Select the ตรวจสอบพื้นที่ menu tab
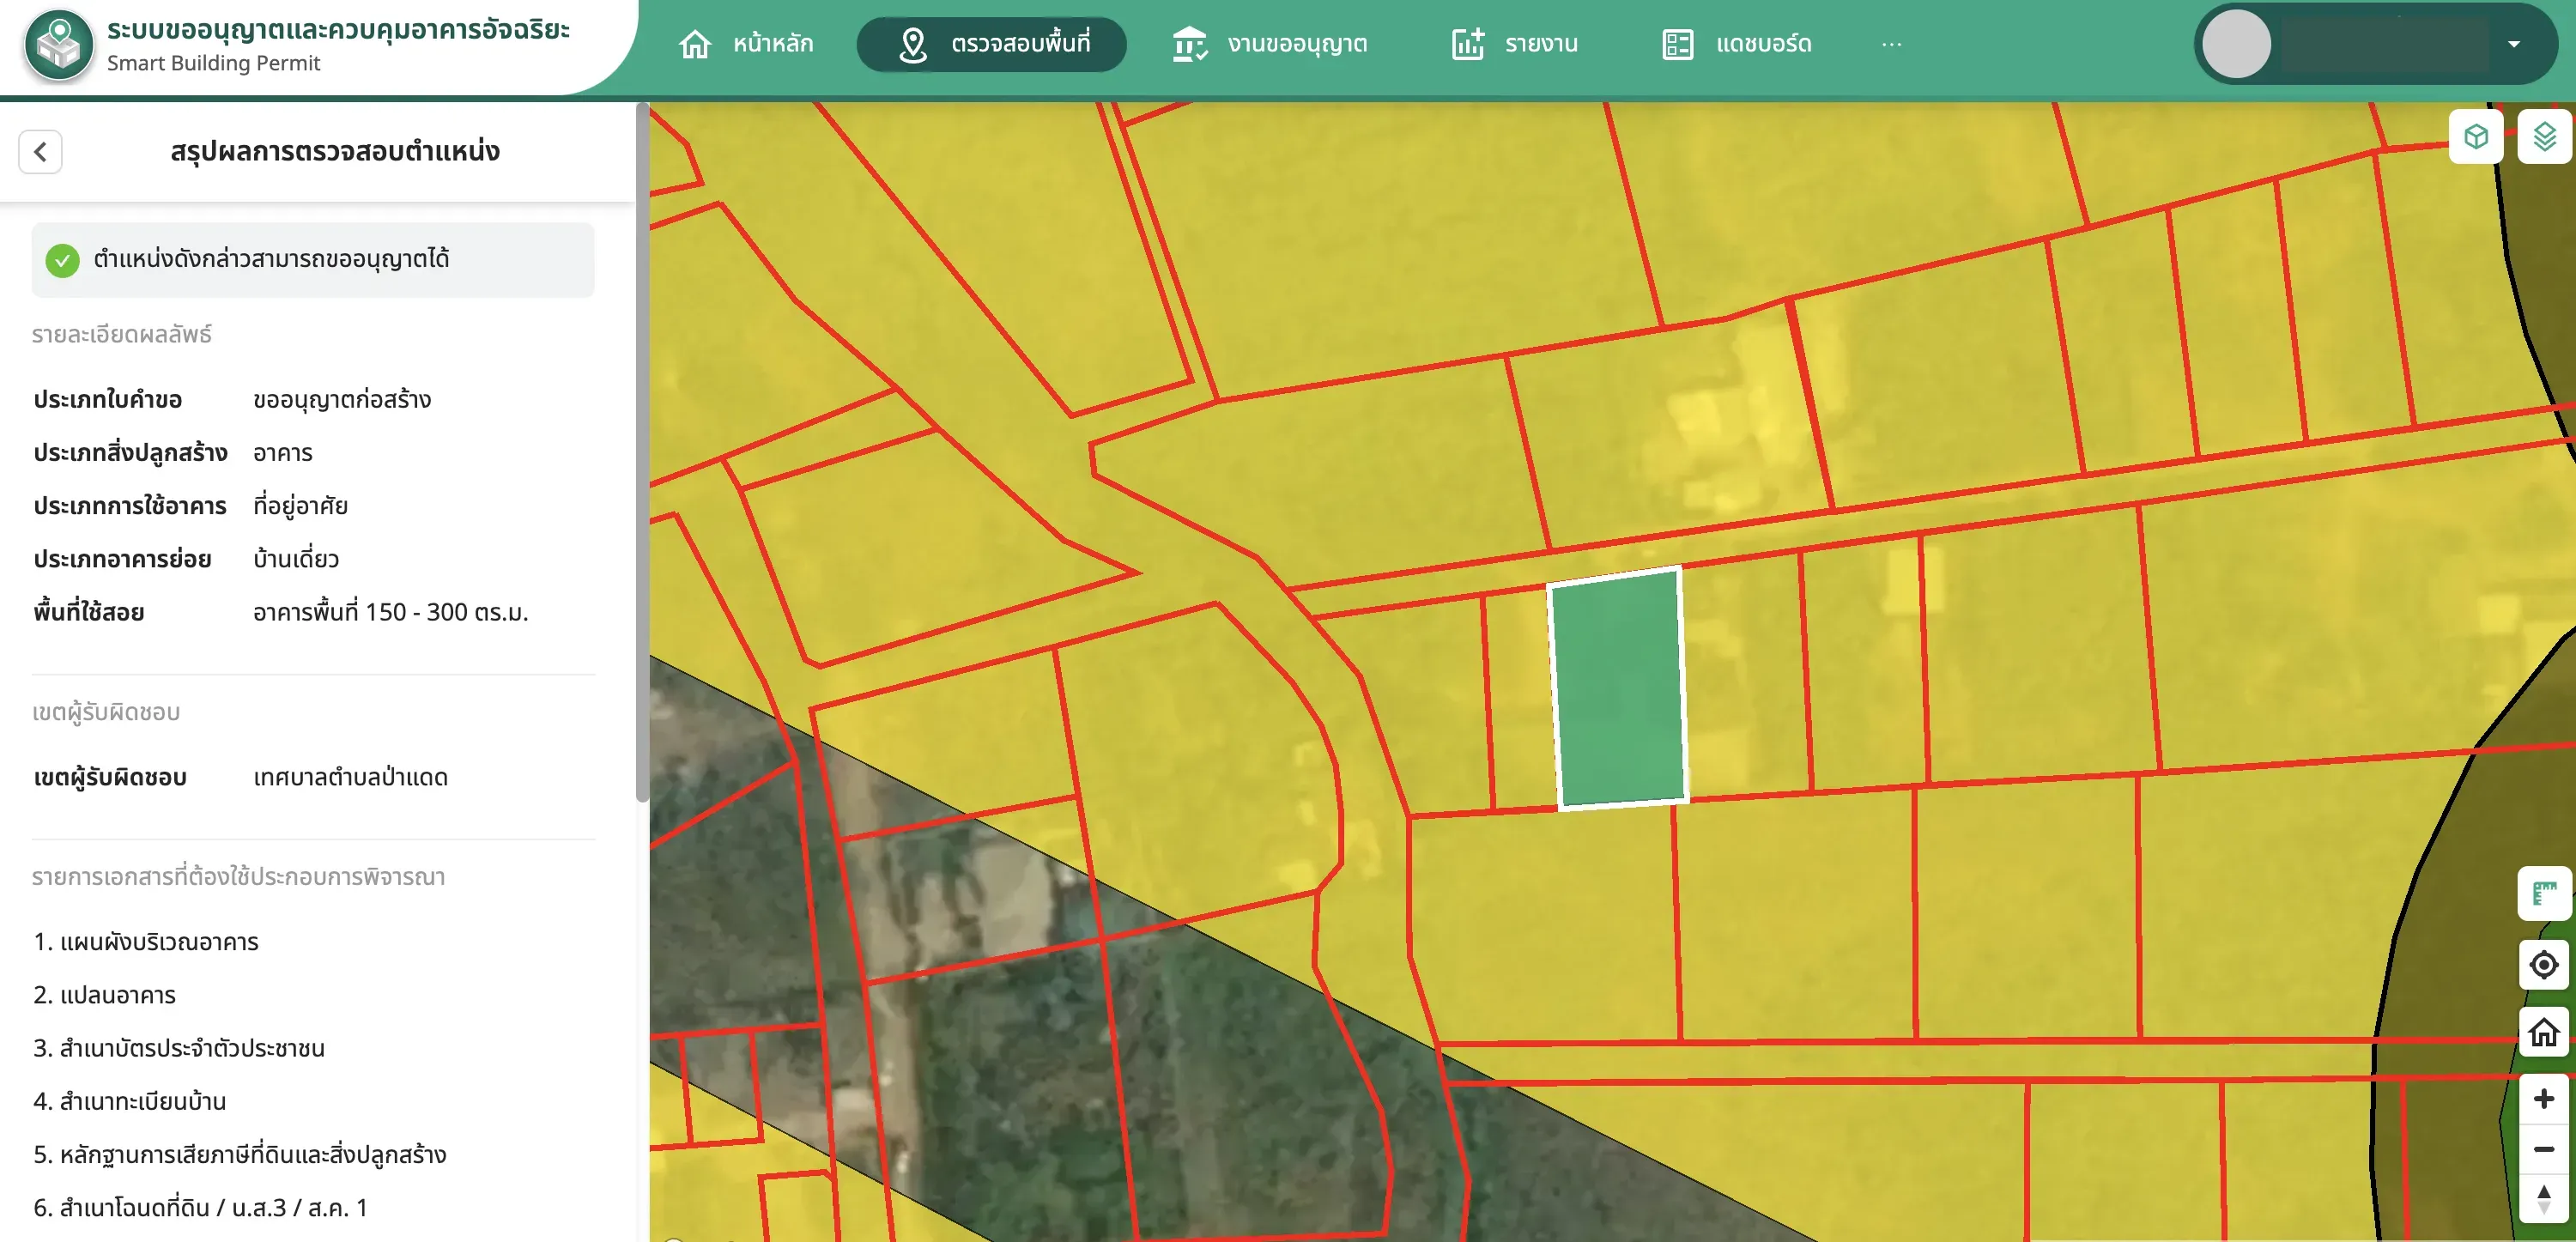Image resolution: width=2576 pixels, height=1242 pixels. 992,44
